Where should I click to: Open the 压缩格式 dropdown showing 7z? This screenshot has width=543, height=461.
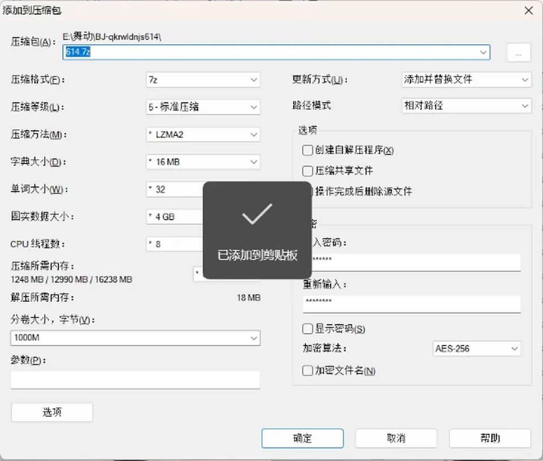click(x=203, y=80)
